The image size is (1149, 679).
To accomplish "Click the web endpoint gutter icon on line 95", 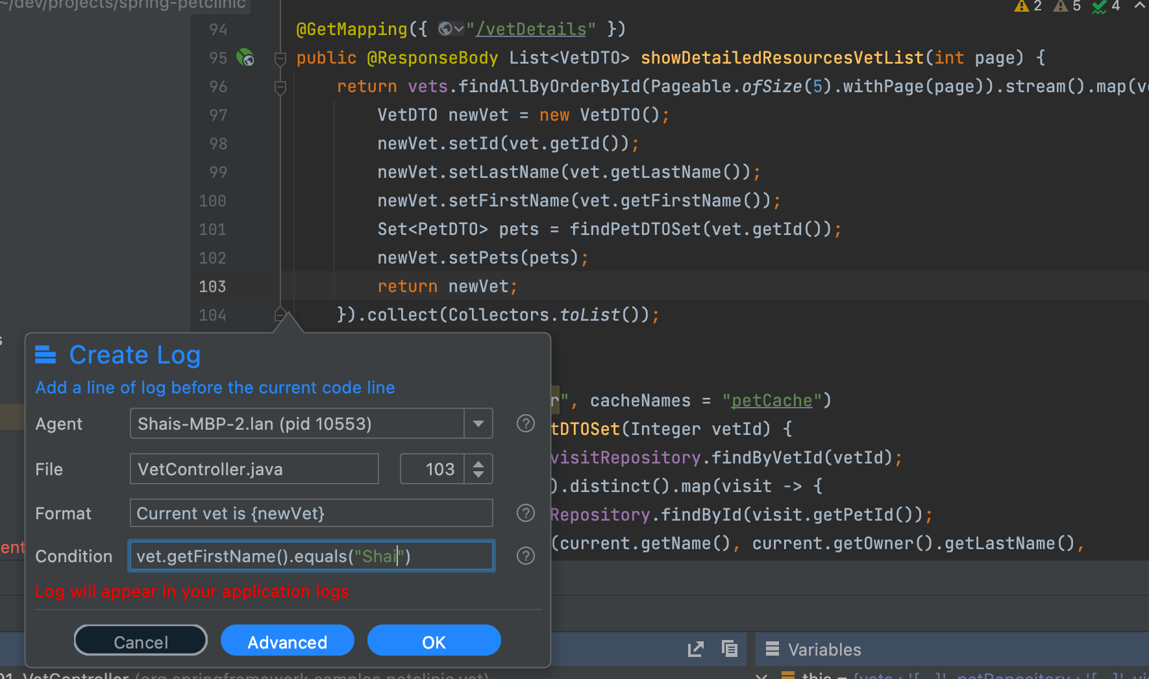I will [x=245, y=58].
